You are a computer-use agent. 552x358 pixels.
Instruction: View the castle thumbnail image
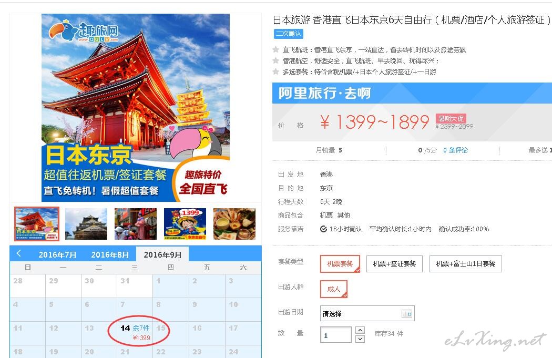[86, 224]
